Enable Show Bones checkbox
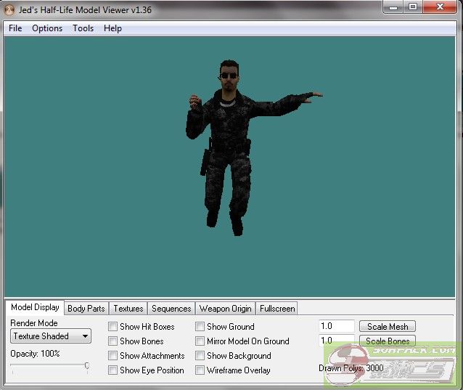 click(x=112, y=341)
